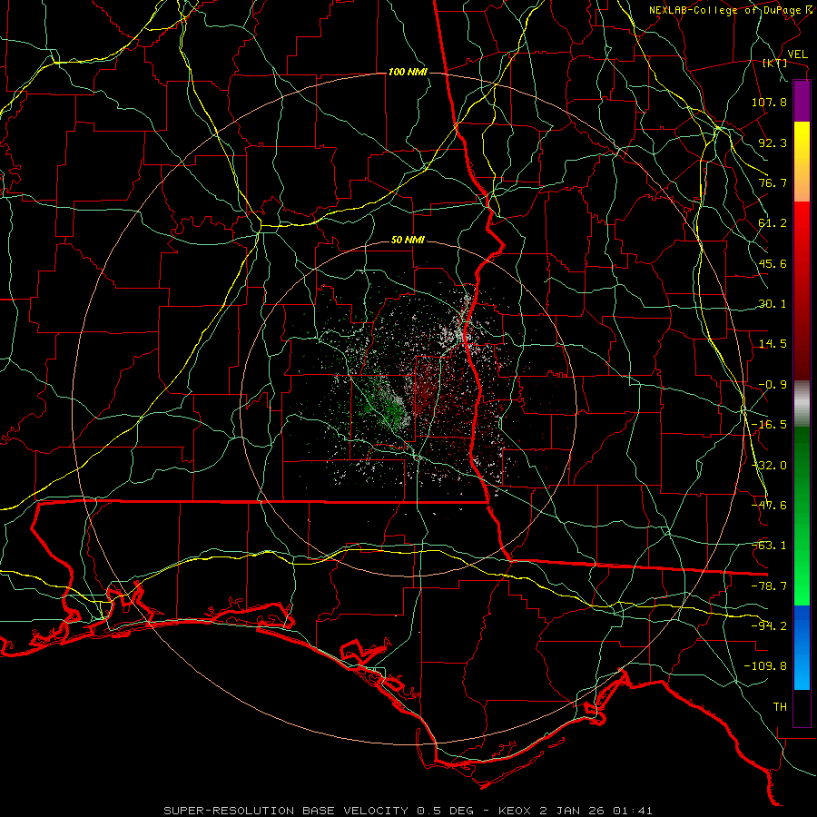Click the yellow-orange segment of the color bar
Image resolution: width=817 pixels, height=817 pixels.
coord(802,162)
